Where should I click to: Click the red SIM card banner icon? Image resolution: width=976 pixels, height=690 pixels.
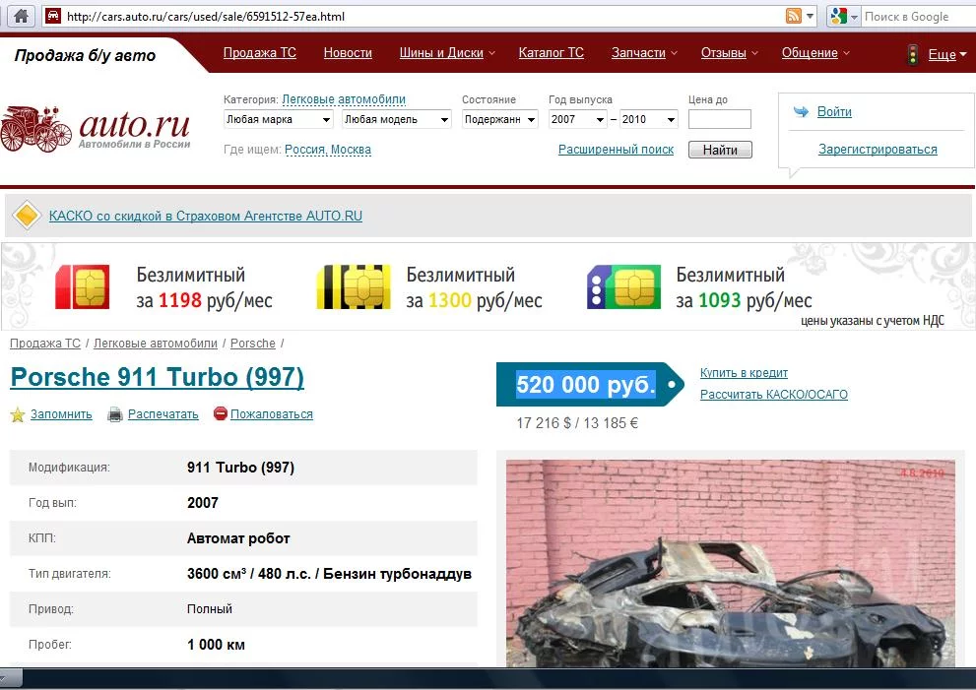coord(82,286)
